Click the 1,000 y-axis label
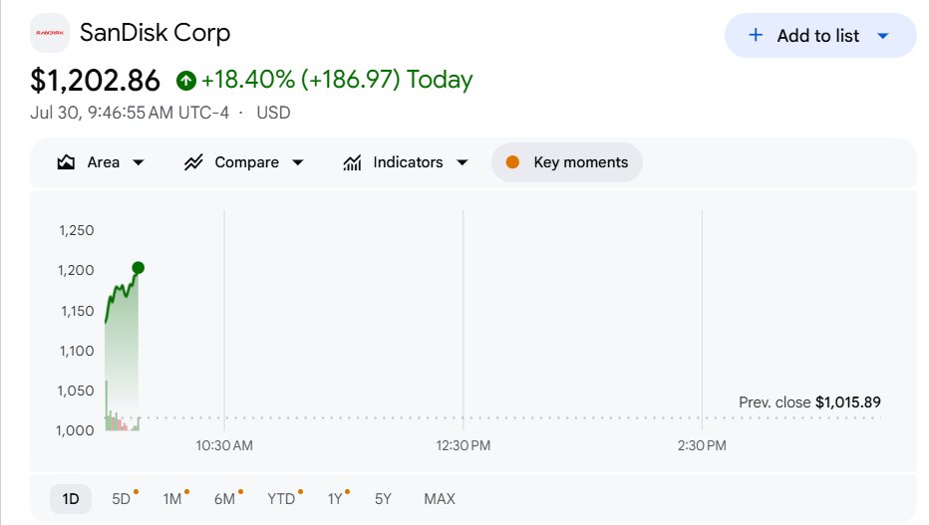This screenshot has height=525, width=929. tap(75, 431)
